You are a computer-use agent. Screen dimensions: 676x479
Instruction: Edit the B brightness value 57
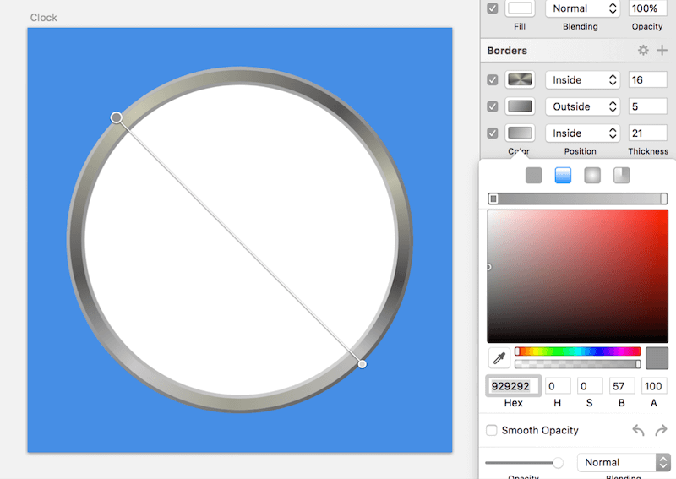621,386
